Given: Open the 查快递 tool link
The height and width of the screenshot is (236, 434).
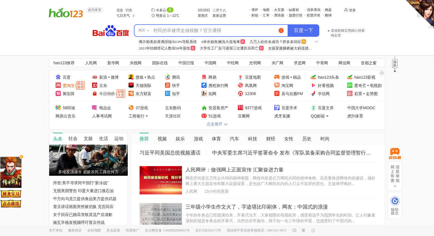Looking at the screenshot, I should [279, 15].
